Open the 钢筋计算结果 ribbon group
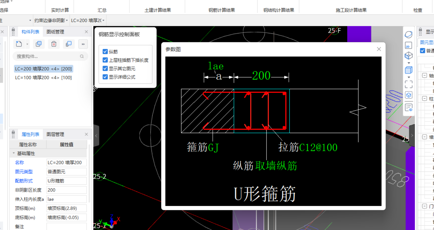This screenshot has width=434, height=230. (x=222, y=10)
